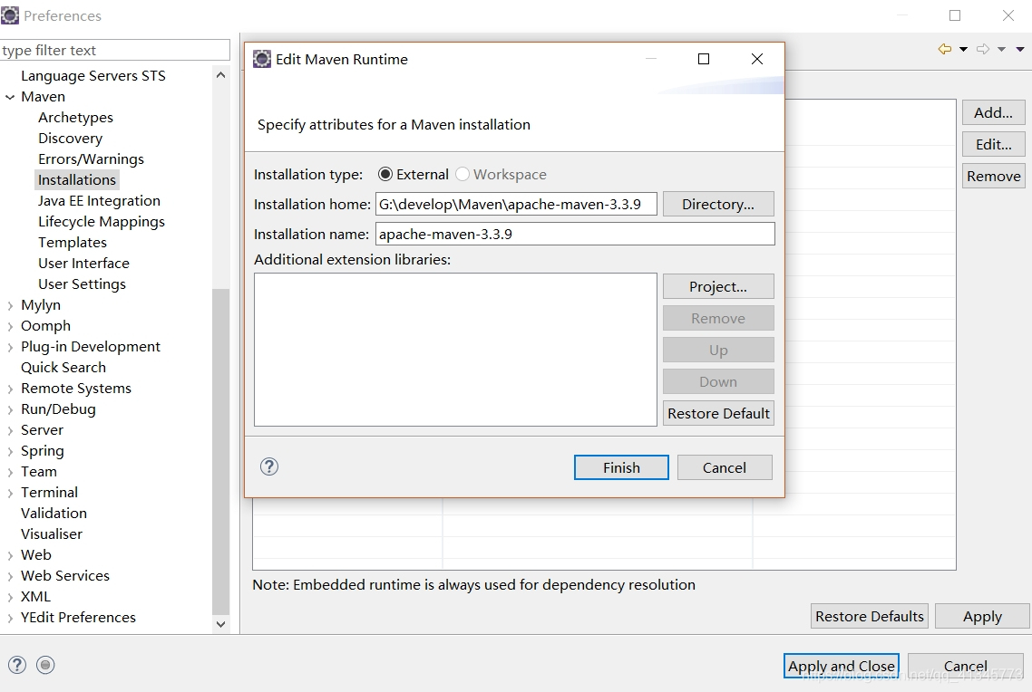Click the tree scrollbar up arrow
Screen dimensions: 1032x692
(221, 75)
